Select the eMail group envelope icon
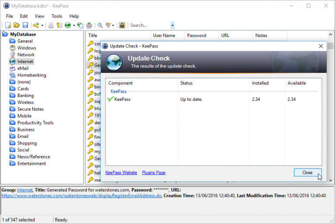 [x=13, y=68]
